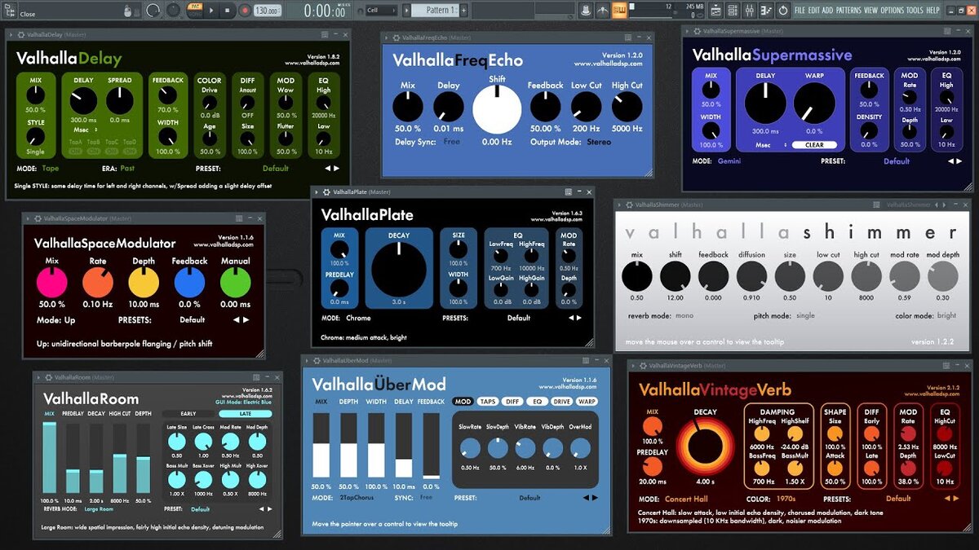
Task: Click the plugin picker hat icon
Action: (586, 10)
